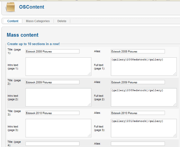
Task: Click the Alias field for page 1
Action: pos(138,51)
